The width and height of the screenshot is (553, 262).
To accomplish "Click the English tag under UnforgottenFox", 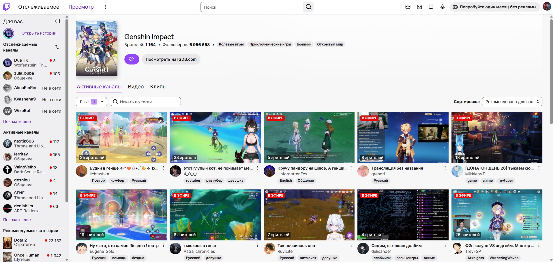I will (x=286, y=181).
